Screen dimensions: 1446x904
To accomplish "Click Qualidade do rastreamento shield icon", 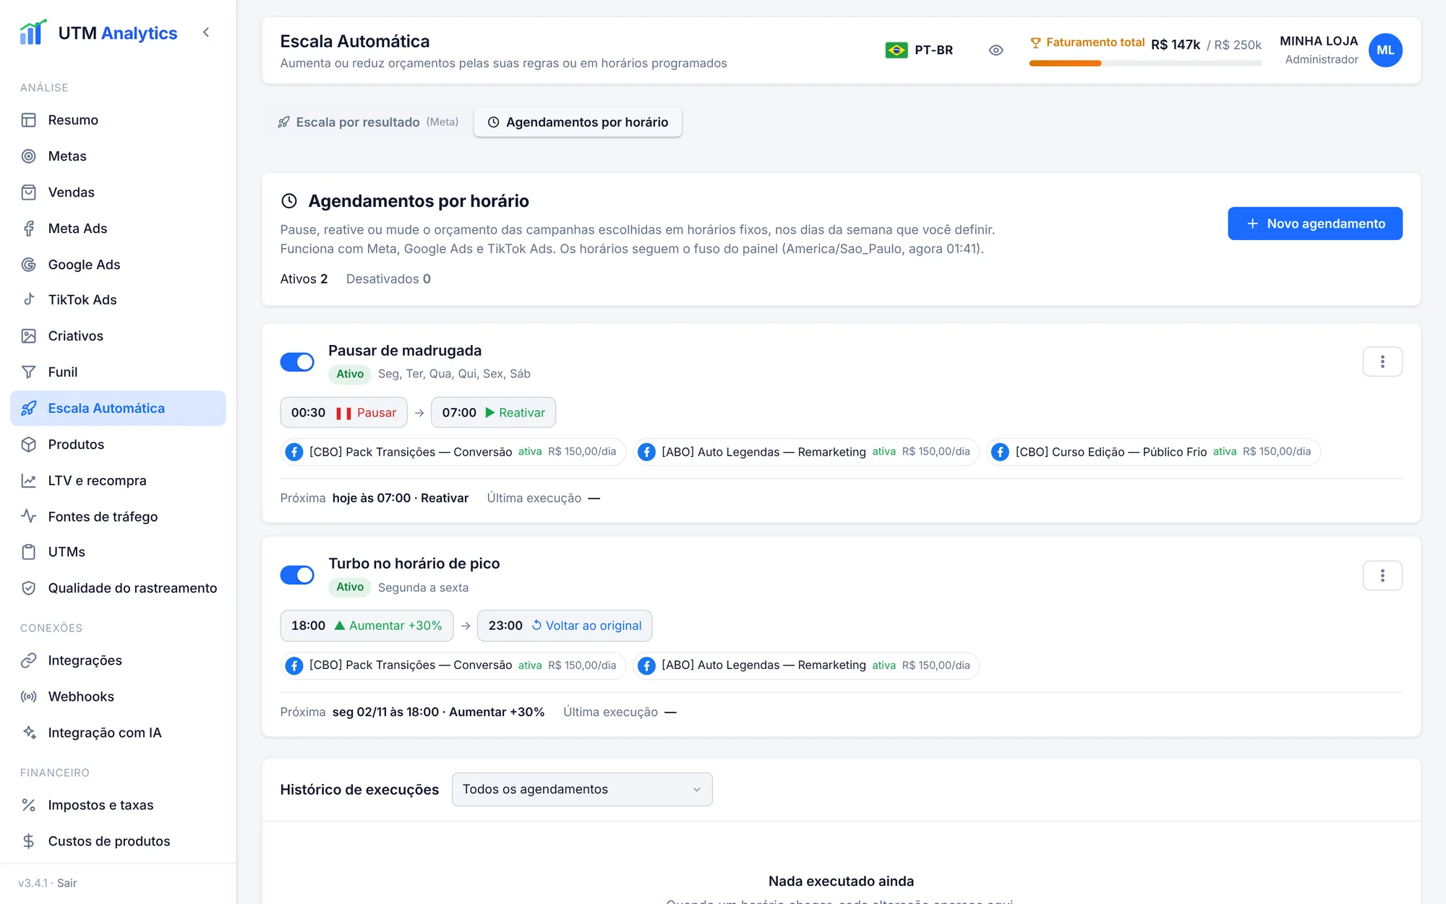I will [x=29, y=588].
